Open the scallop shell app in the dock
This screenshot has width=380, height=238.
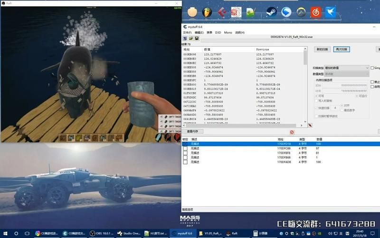(x=192, y=12)
